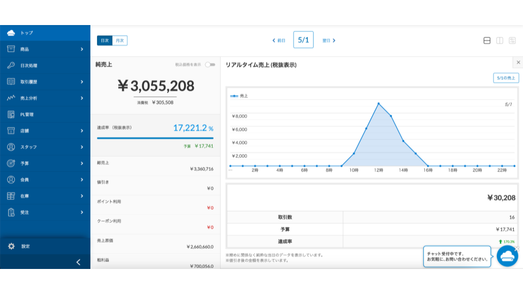Select the 月次 view toggle
Viewport: 523px width, 294px height.
pos(119,40)
